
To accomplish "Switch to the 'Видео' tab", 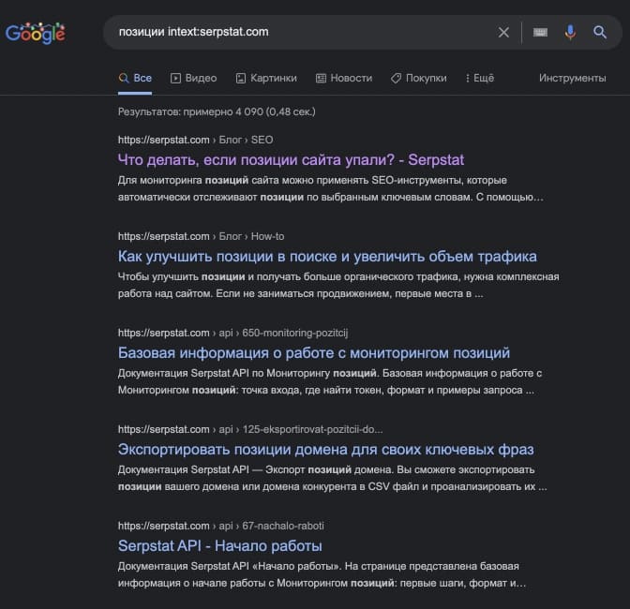I will 193,78.
